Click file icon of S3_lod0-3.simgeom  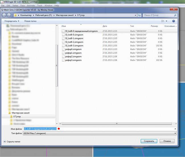(x=63, y=46)
